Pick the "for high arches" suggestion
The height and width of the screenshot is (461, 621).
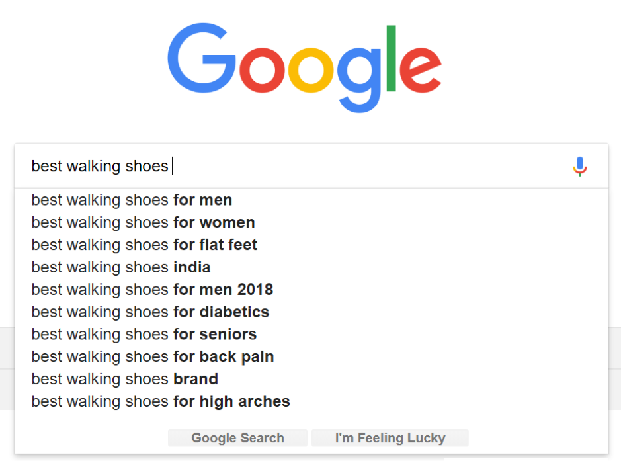(161, 401)
